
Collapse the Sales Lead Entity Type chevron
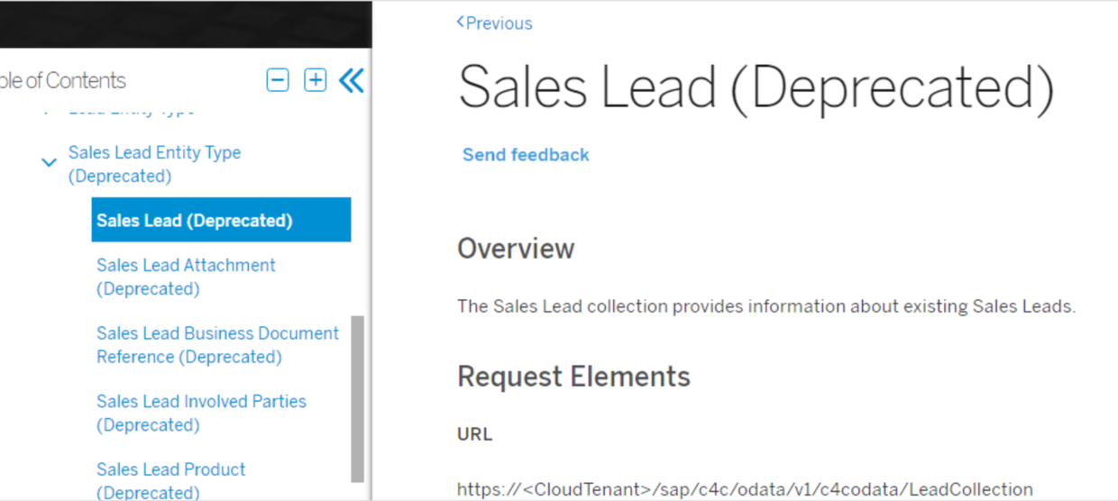50,163
